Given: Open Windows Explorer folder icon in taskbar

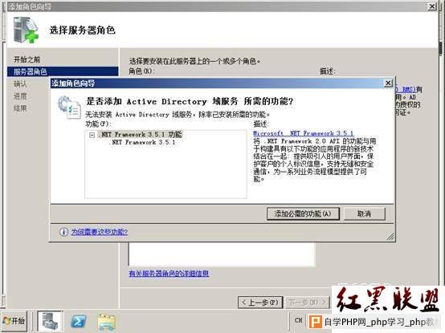Looking at the screenshot, I should [x=106, y=323].
